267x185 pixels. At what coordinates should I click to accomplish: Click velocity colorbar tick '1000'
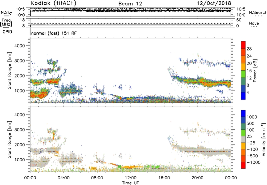[252, 117]
